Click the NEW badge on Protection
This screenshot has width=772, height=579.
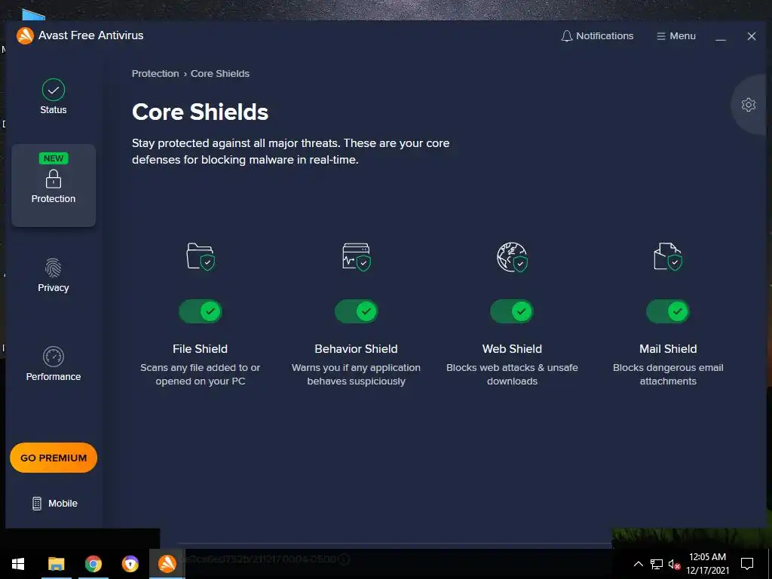pos(54,158)
